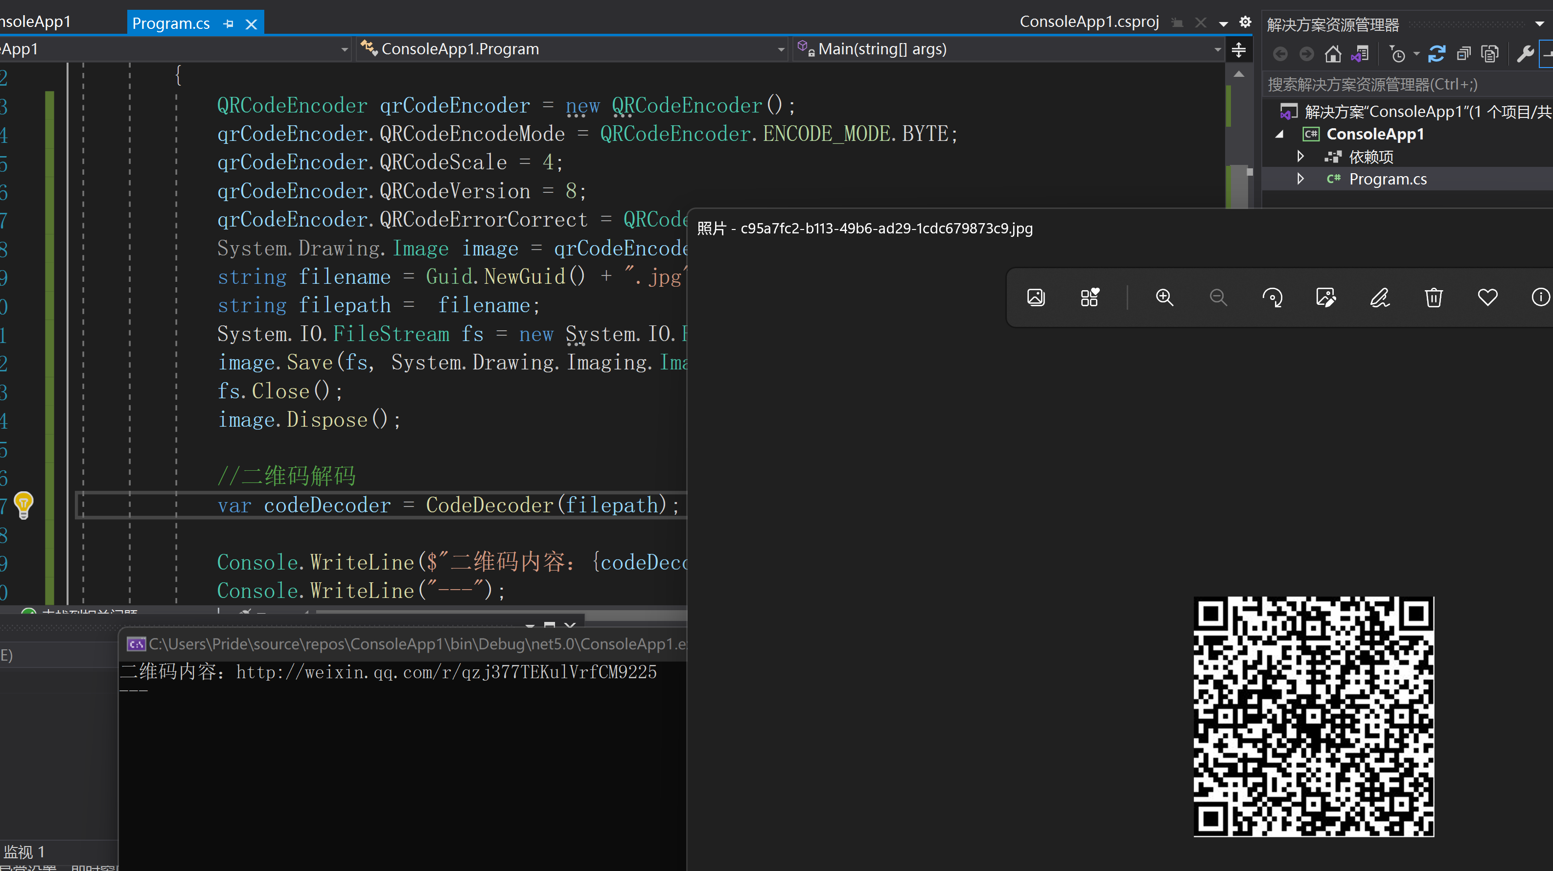Switch to the Program.cs tab
Viewport: 1553px width, 871px height.
point(171,23)
